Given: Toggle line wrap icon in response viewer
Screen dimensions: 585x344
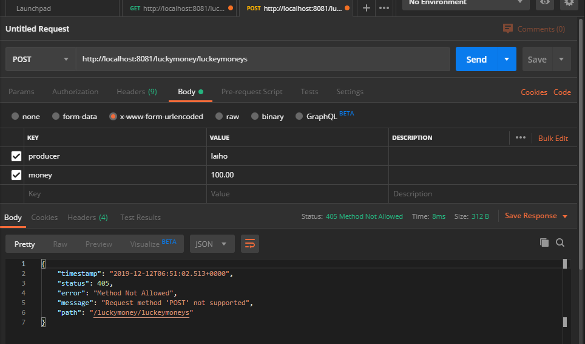Looking at the screenshot, I should click(250, 244).
